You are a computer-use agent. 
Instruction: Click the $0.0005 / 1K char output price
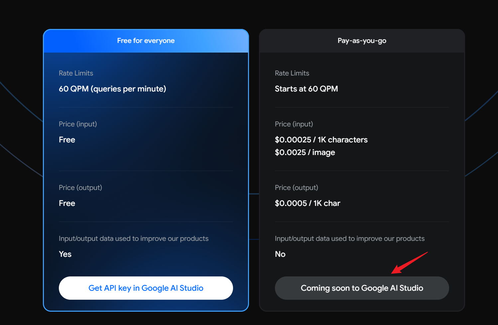(x=308, y=203)
